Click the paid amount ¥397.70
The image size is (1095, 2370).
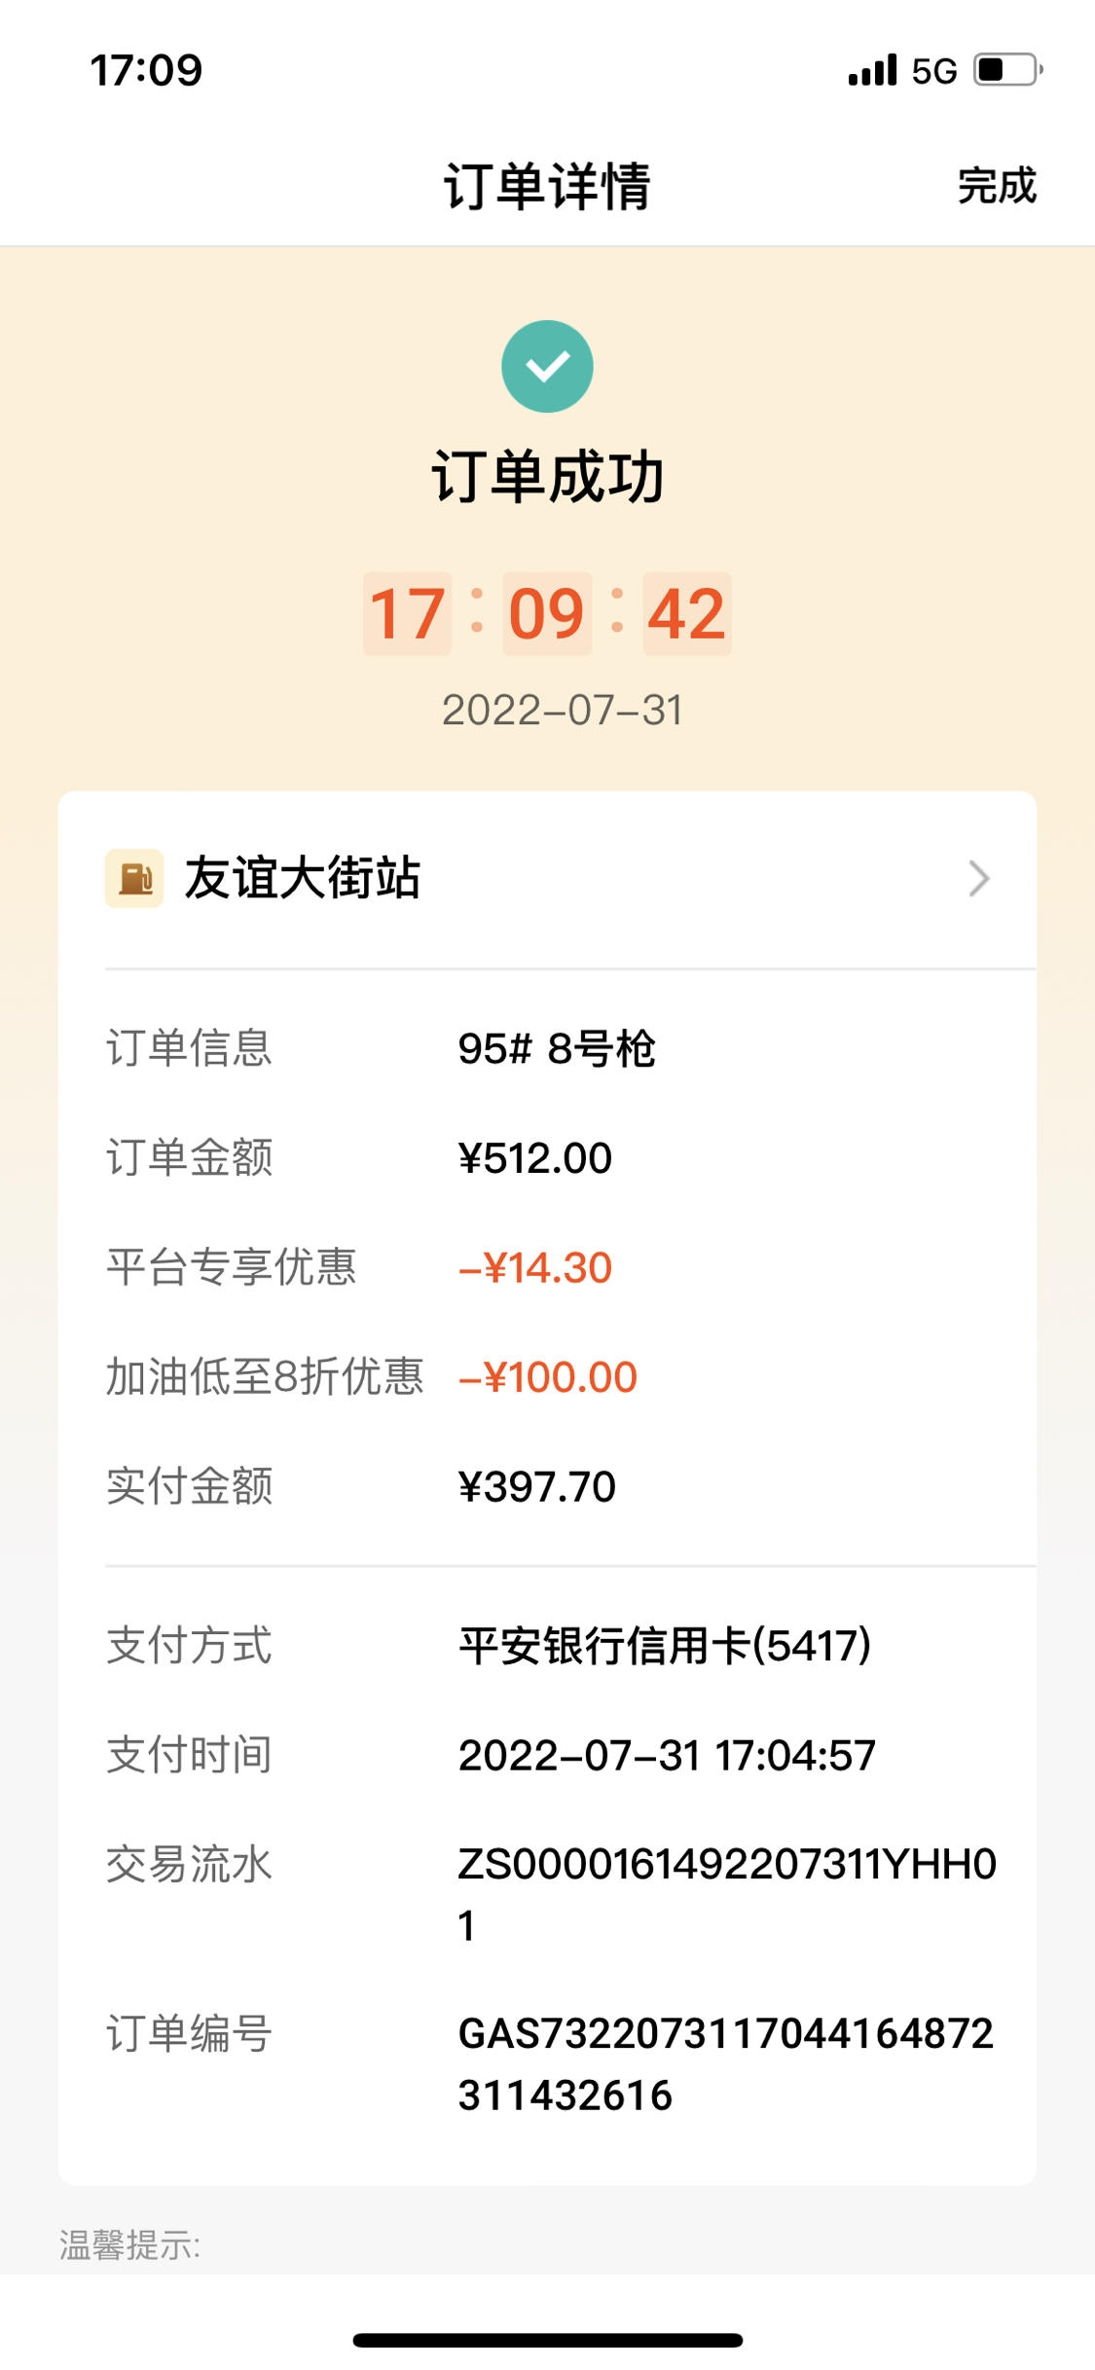pyautogui.click(x=536, y=1487)
